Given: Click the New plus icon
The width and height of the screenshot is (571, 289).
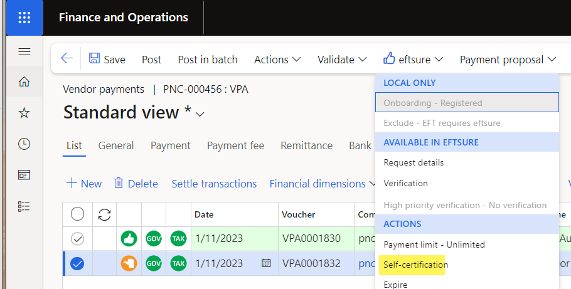Looking at the screenshot, I should point(72,183).
